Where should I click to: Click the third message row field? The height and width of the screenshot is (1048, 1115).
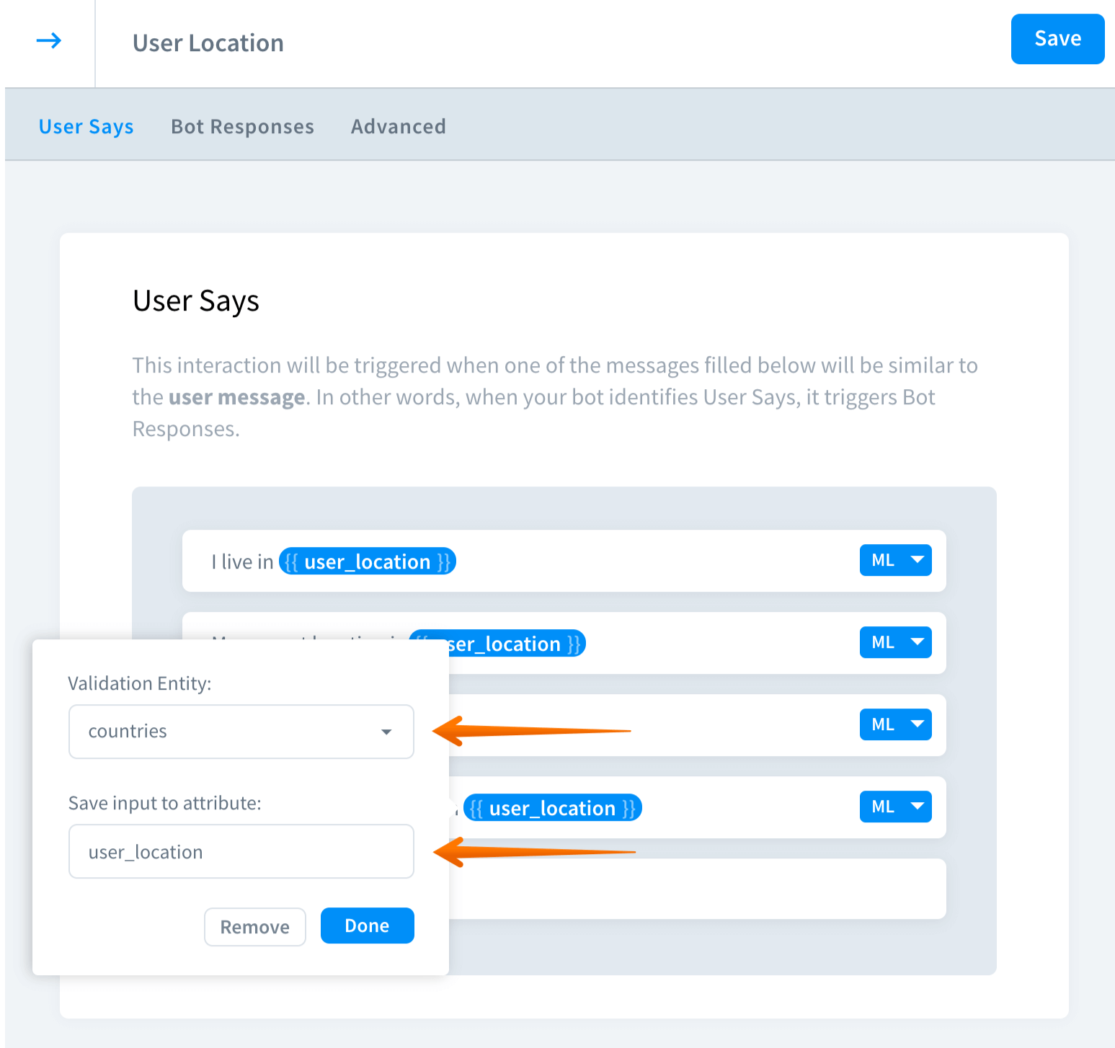[649, 725]
